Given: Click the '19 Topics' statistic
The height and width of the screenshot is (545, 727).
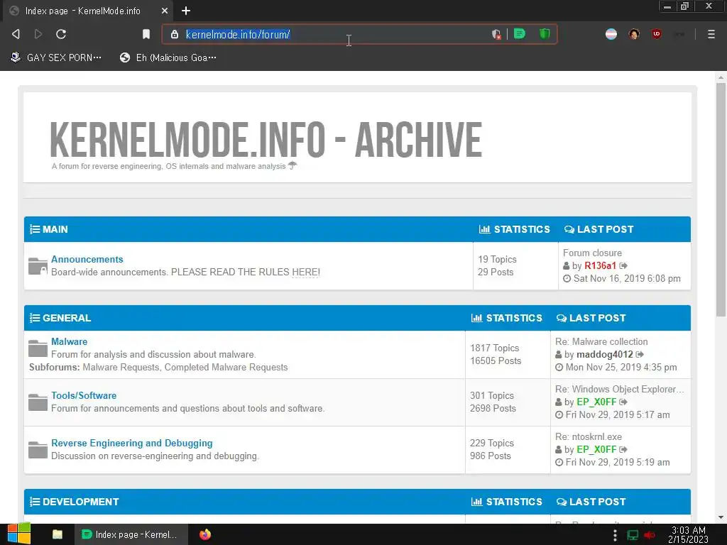Looking at the screenshot, I should coord(497,260).
